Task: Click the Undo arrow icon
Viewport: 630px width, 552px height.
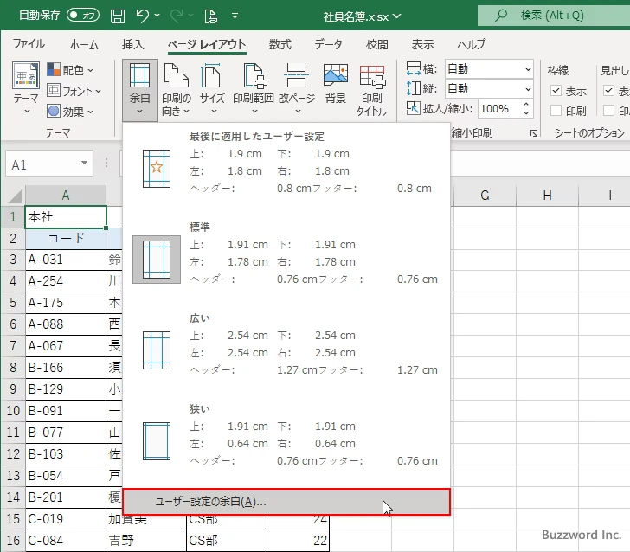Action: pyautogui.click(x=142, y=16)
